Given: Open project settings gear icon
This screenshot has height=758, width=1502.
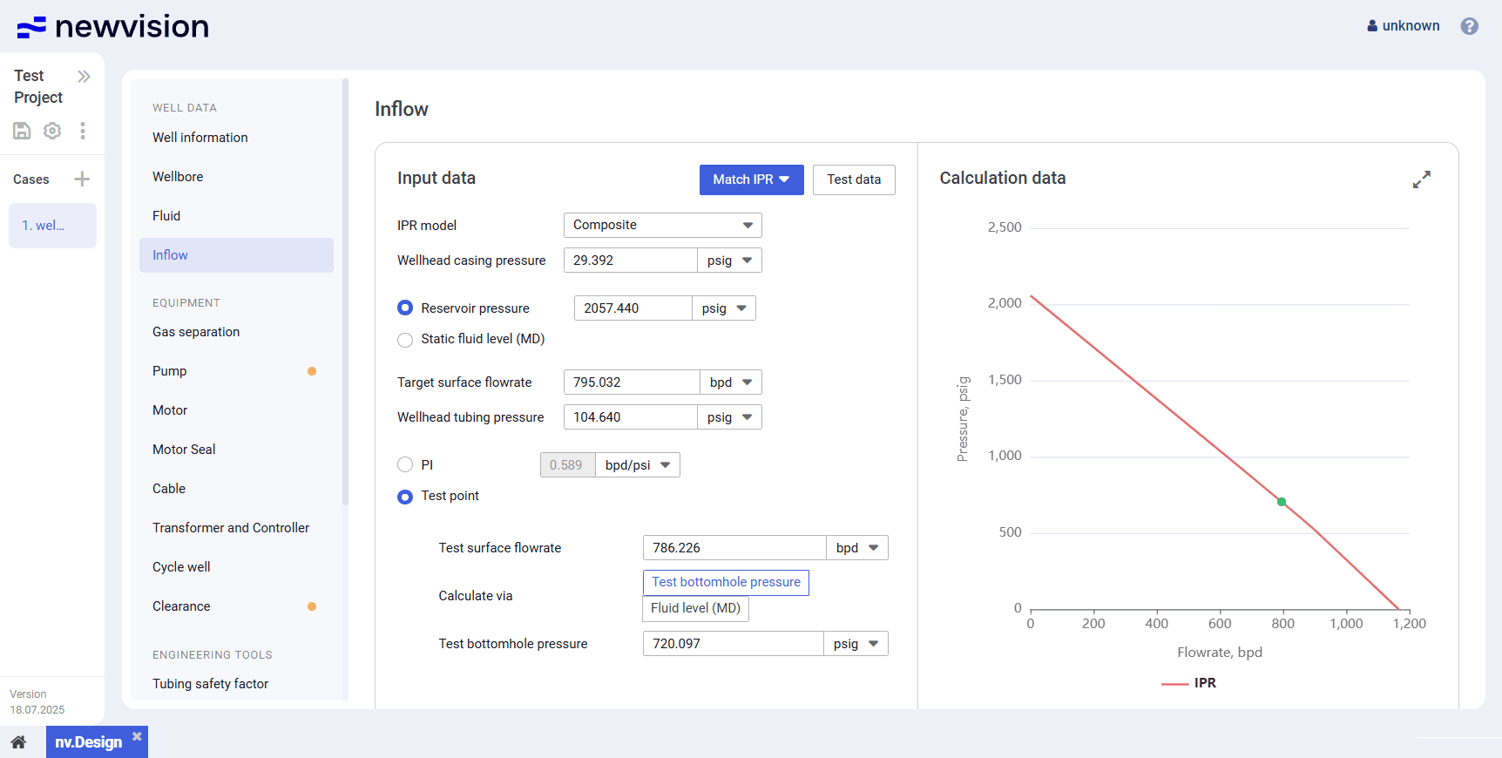Looking at the screenshot, I should click(x=52, y=131).
